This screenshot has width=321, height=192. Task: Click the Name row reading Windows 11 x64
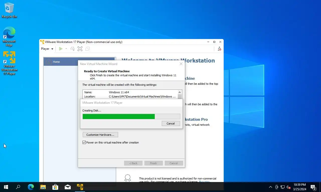tap(130, 92)
